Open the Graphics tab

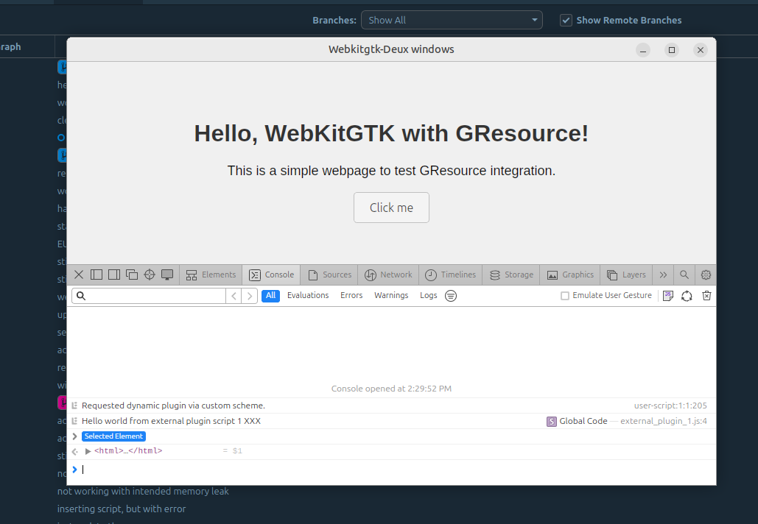(x=570, y=275)
